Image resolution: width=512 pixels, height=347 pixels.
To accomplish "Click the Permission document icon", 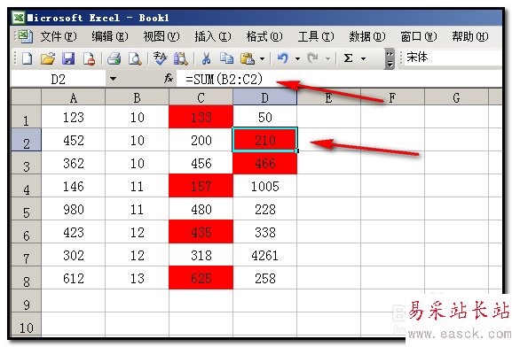I will coord(89,59).
